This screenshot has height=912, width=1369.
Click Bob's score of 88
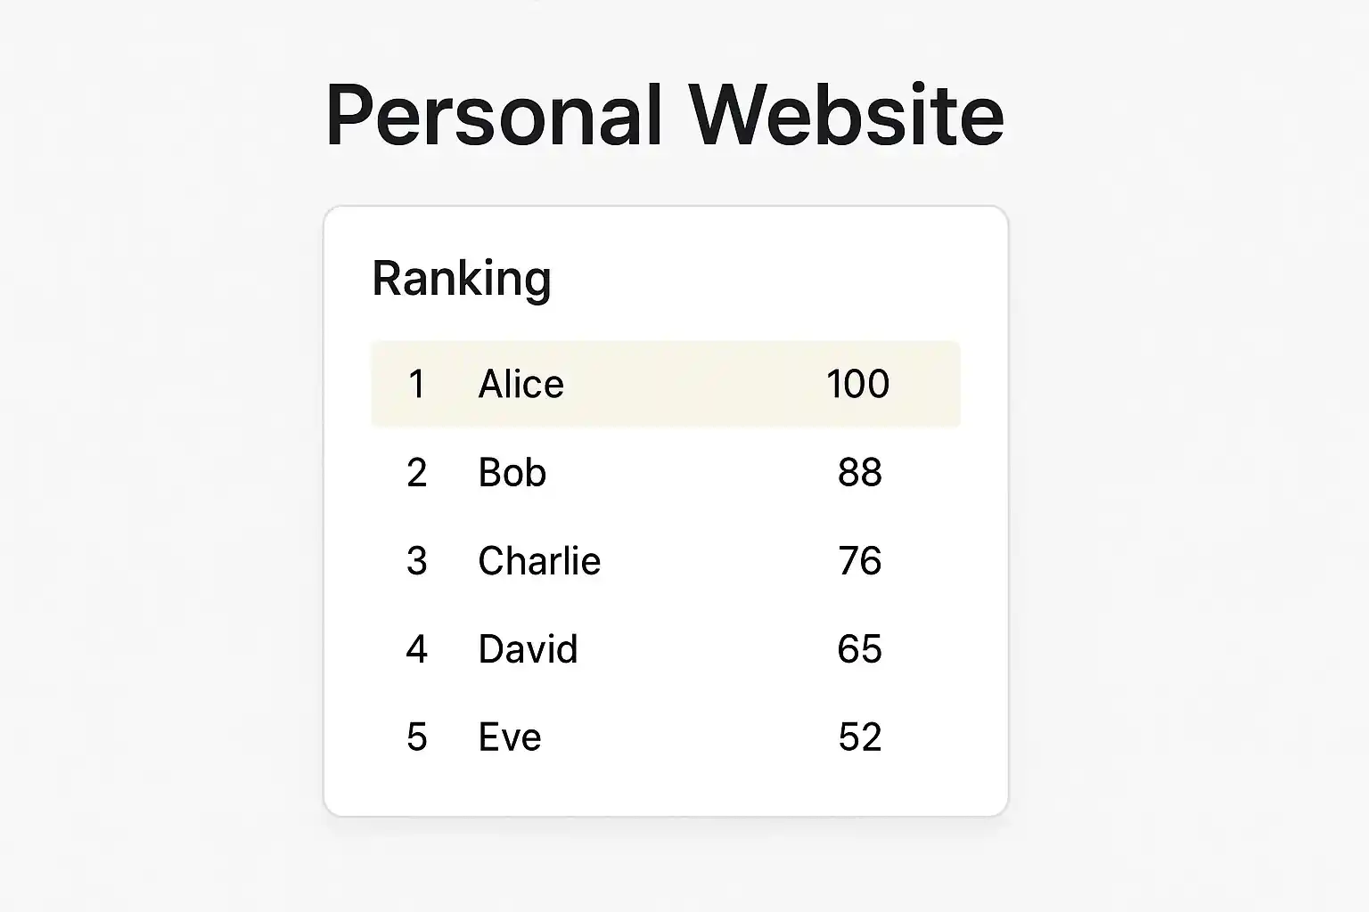pyautogui.click(x=859, y=472)
